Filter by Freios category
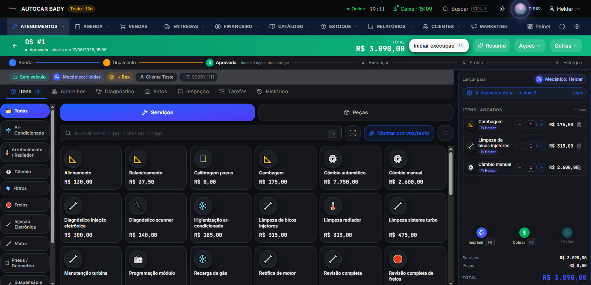The image size is (591, 285). (25, 205)
